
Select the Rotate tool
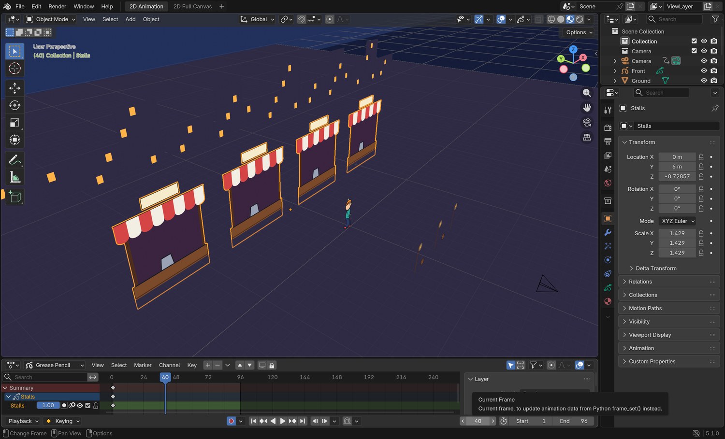pos(14,105)
